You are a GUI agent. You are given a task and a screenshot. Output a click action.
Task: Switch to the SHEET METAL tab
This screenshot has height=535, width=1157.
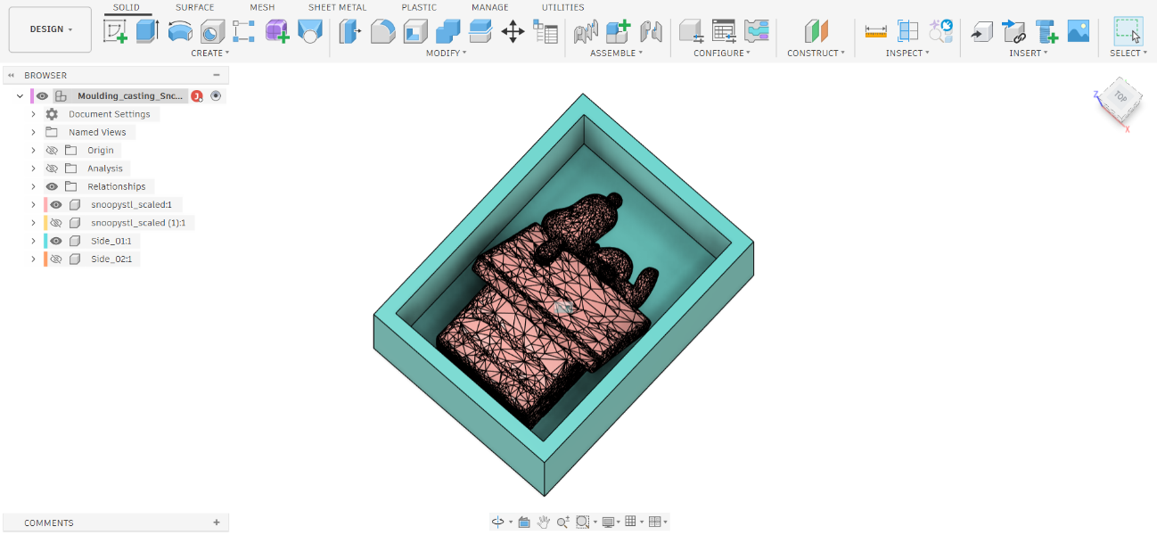[337, 7]
